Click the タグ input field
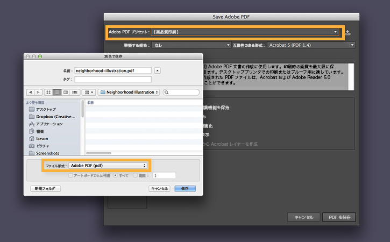Viewport: 390px width, 242px height. pyautogui.click(x=113, y=80)
